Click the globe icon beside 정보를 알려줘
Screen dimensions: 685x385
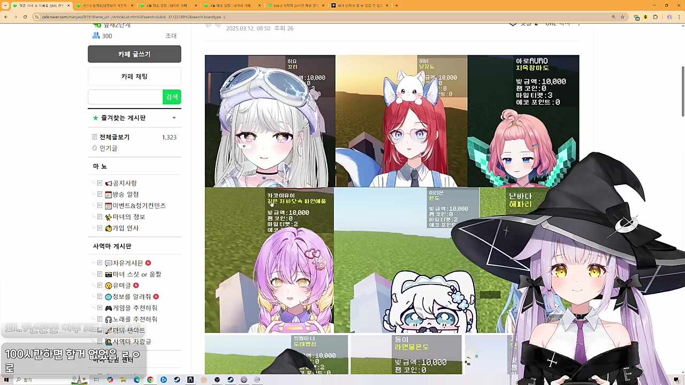[109, 297]
